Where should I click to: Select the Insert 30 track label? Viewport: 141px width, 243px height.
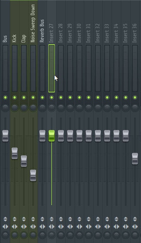79,33
